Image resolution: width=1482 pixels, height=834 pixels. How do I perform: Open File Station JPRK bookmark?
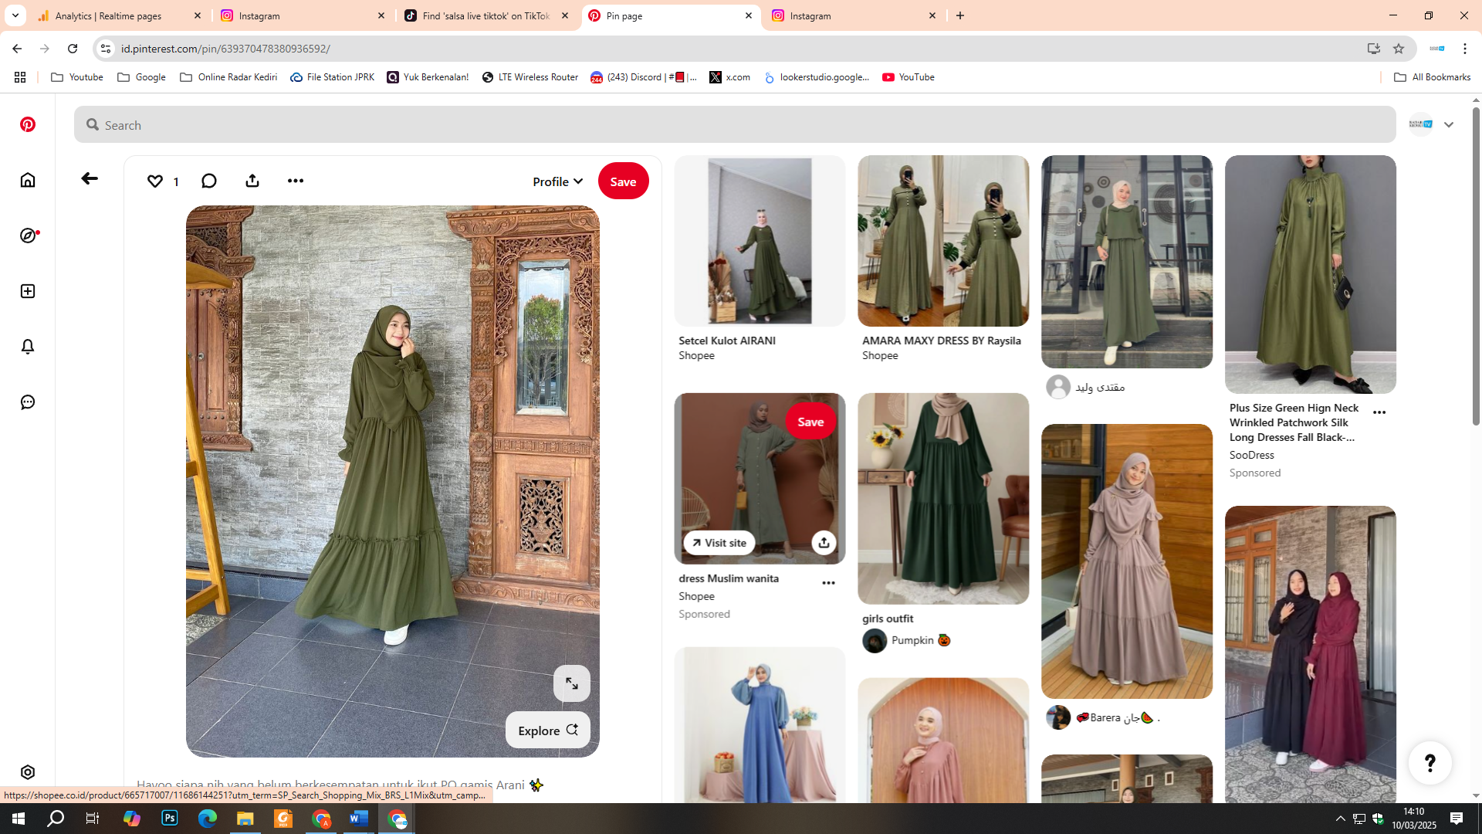tap(333, 77)
